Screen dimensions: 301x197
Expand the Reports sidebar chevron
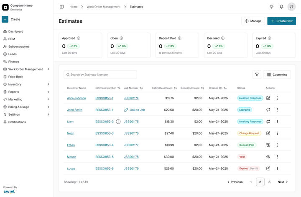pyautogui.click(x=48, y=92)
